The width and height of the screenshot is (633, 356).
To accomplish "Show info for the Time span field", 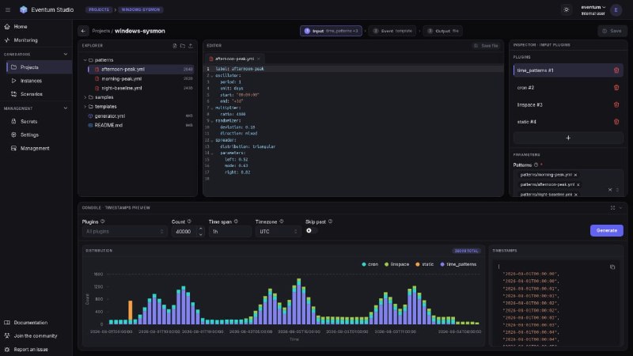I will (236, 222).
